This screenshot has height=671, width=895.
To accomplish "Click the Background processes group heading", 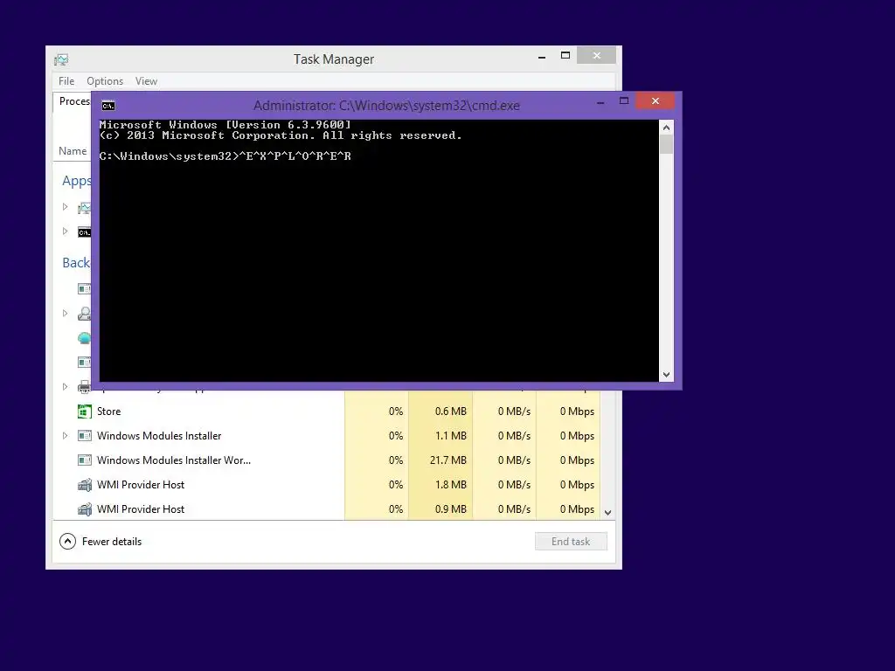I will pos(76,262).
